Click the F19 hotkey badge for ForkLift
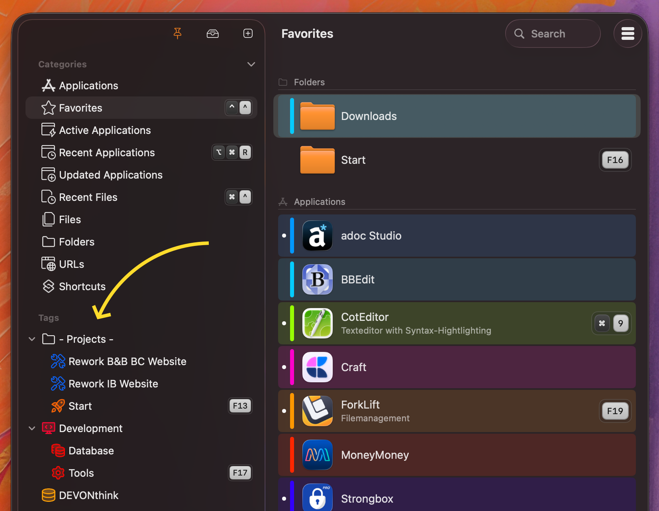Viewport: 659px width, 511px height. coord(615,411)
